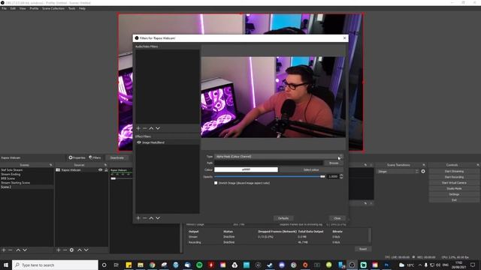Add a new scene in Scenes panel

click(4, 250)
